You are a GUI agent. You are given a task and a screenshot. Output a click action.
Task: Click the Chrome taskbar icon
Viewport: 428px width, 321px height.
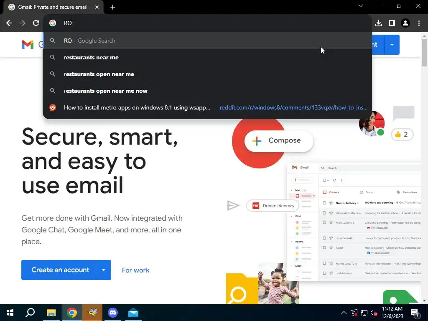pos(72,313)
